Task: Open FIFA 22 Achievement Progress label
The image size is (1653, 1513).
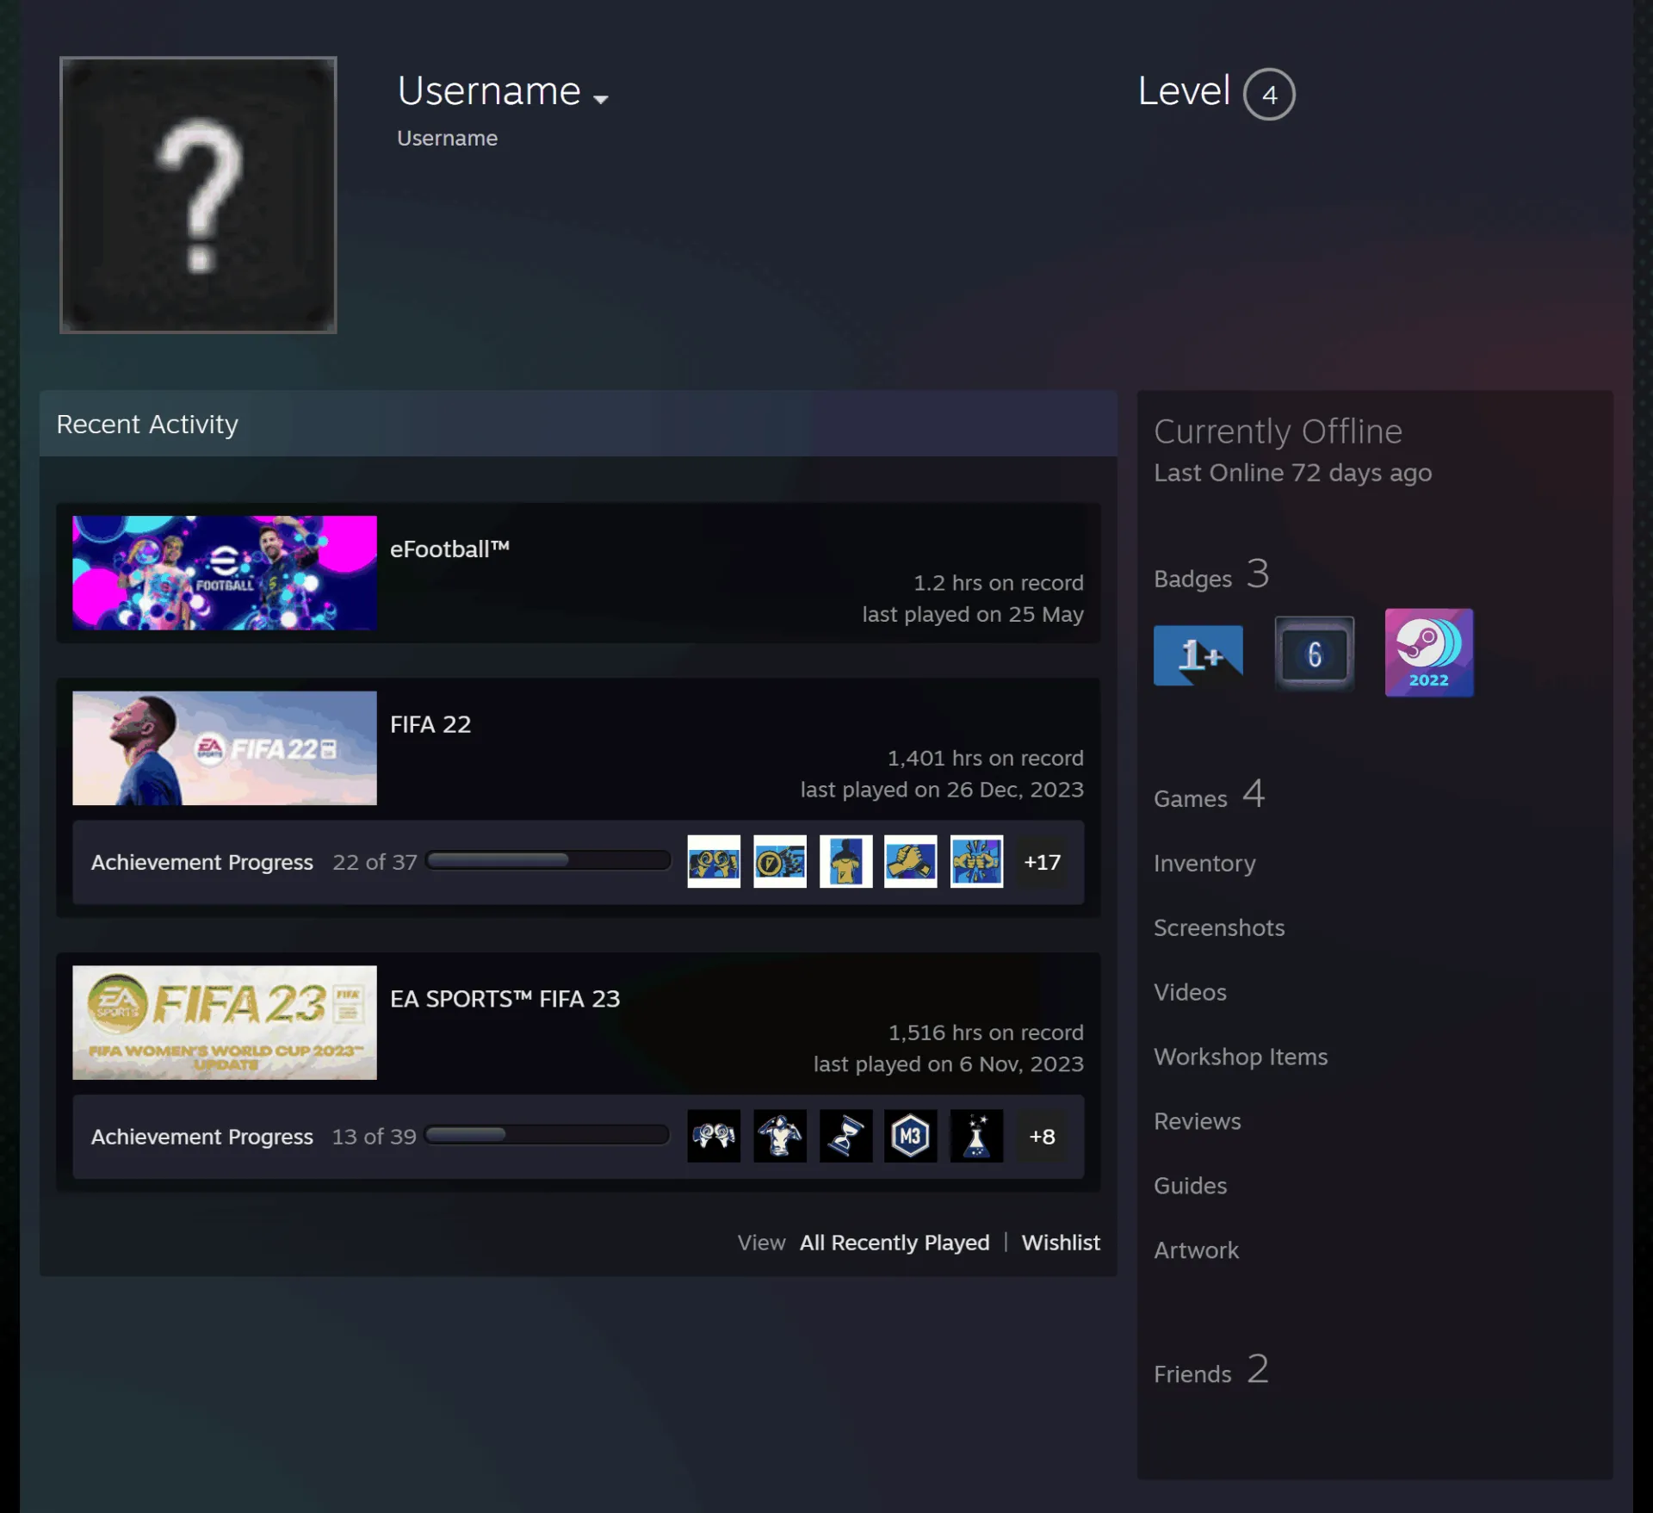Action: pos(202,862)
